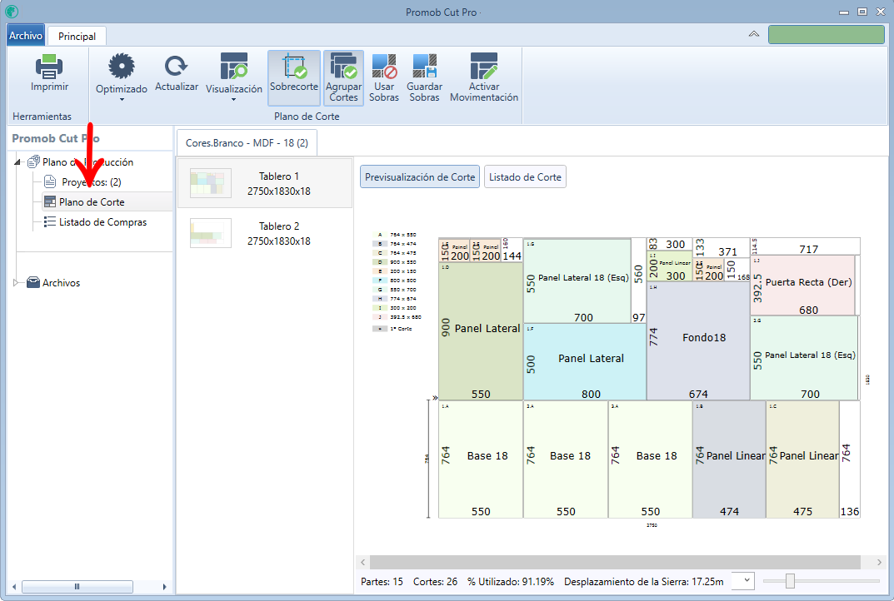This screenshot has height=601, width=894.
Task: Collapse the ribbon with the chevron
Action: (754, 34)
